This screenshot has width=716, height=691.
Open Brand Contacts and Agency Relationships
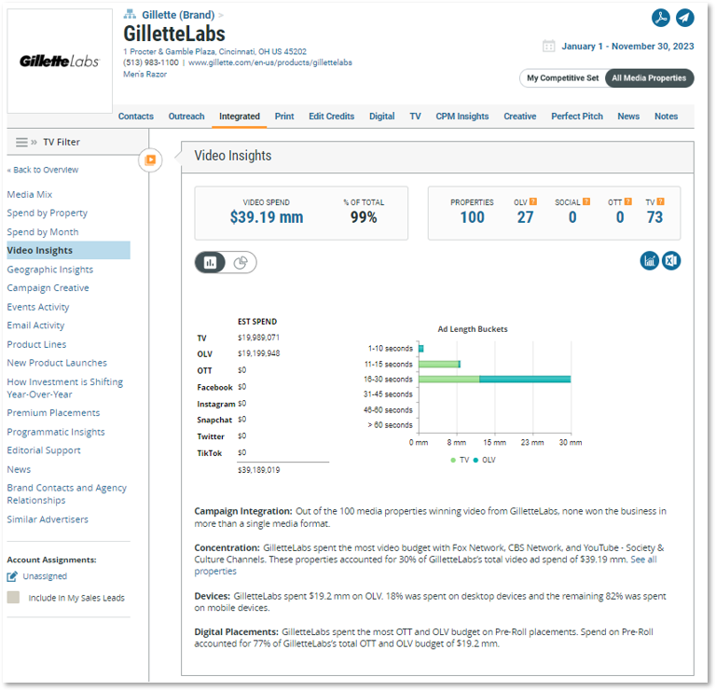tap(67, 494)
